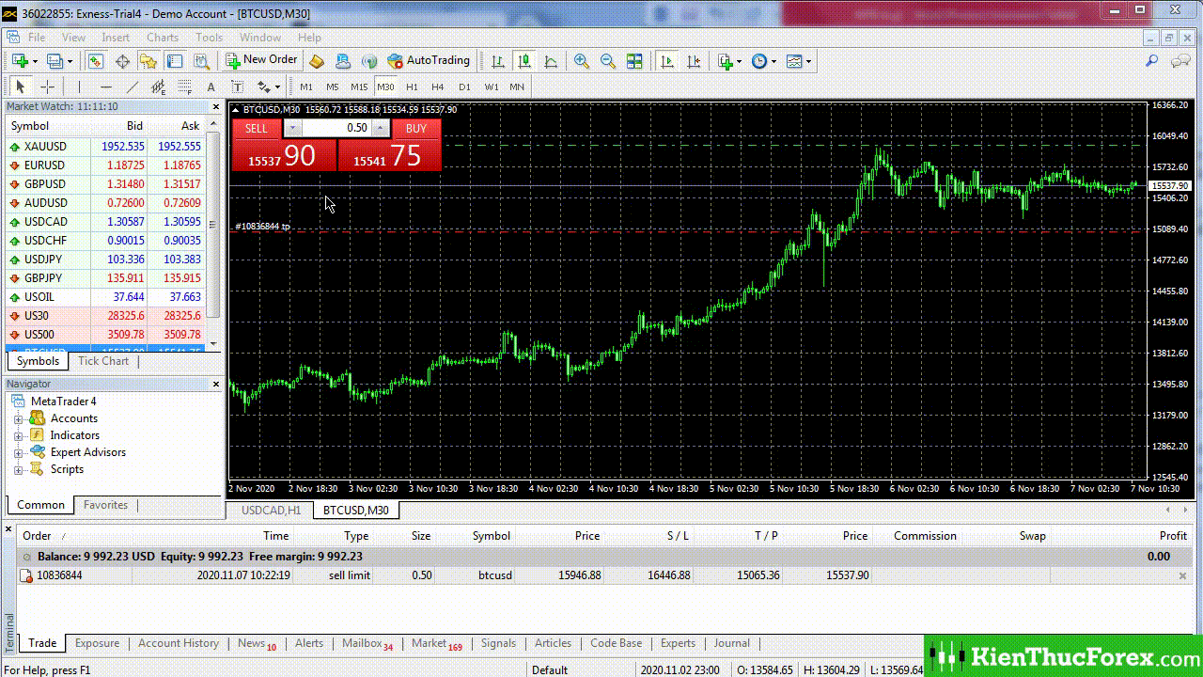The height and width of the screenshot is (677, 1203).
Task: Select the Cursor arrow tool
Action: (20, 87)
